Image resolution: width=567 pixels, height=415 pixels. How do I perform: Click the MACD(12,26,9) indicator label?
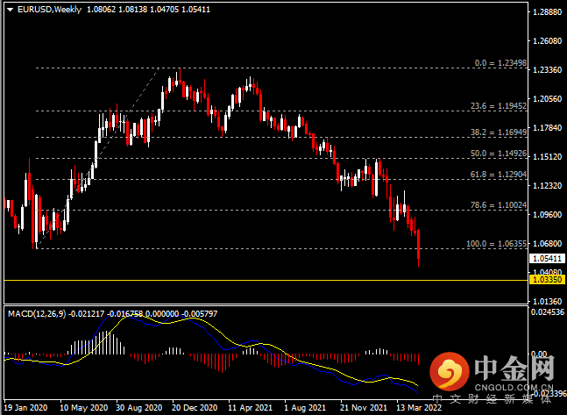(x=37, y=314)
